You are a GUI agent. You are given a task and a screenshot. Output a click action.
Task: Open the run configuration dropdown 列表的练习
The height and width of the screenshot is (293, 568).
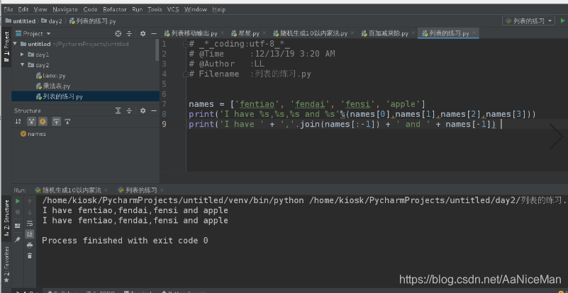pos(528,21)
